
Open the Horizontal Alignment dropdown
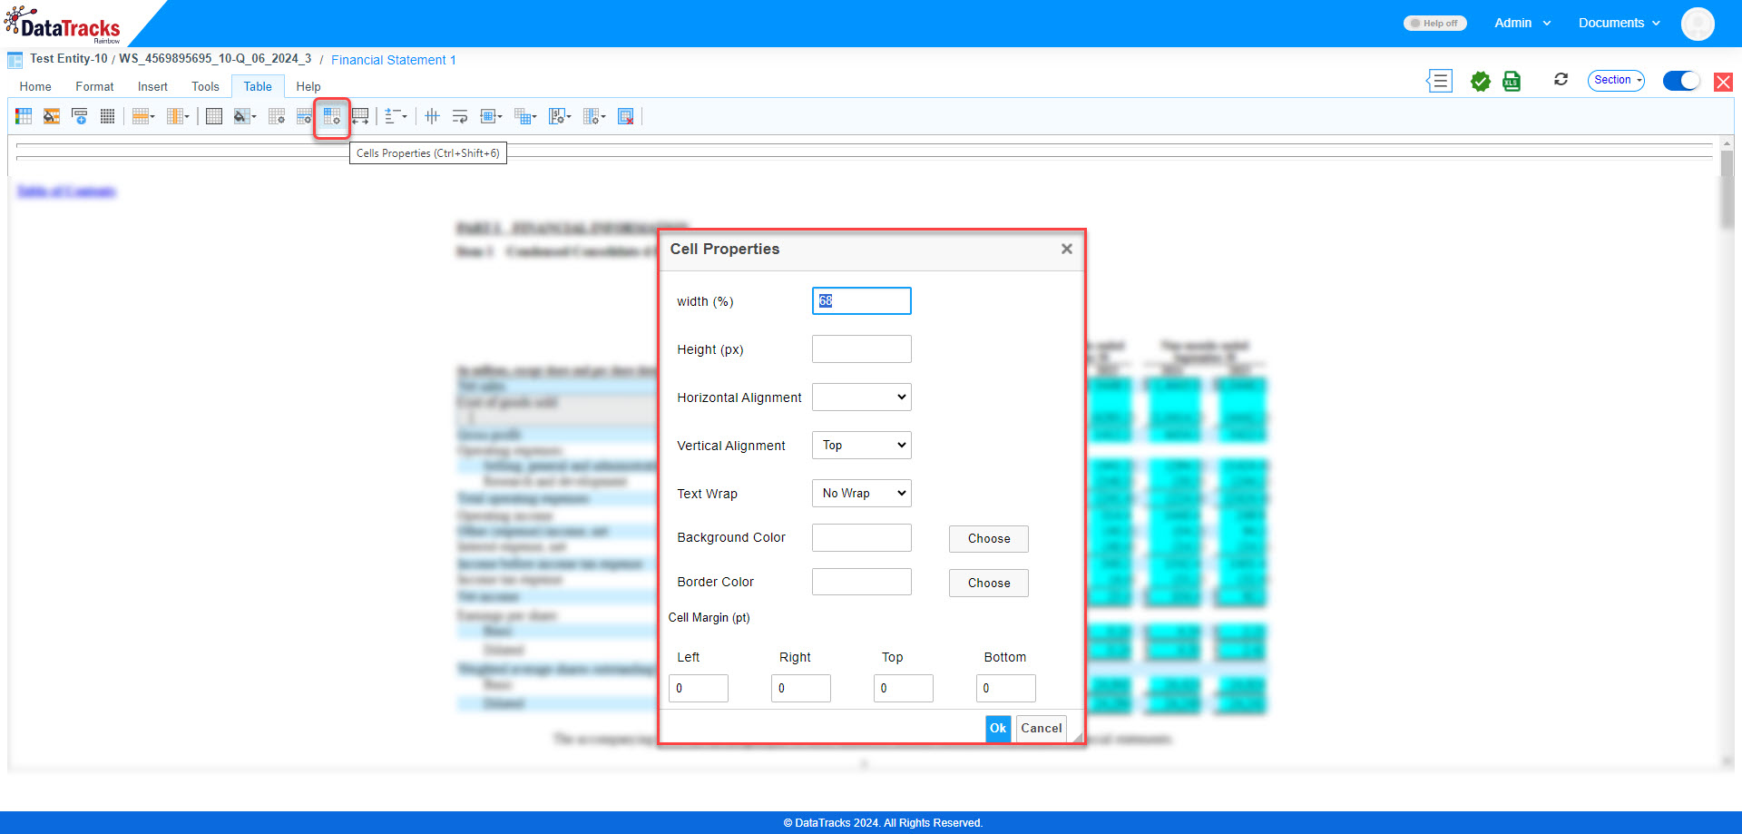[862, 397]
